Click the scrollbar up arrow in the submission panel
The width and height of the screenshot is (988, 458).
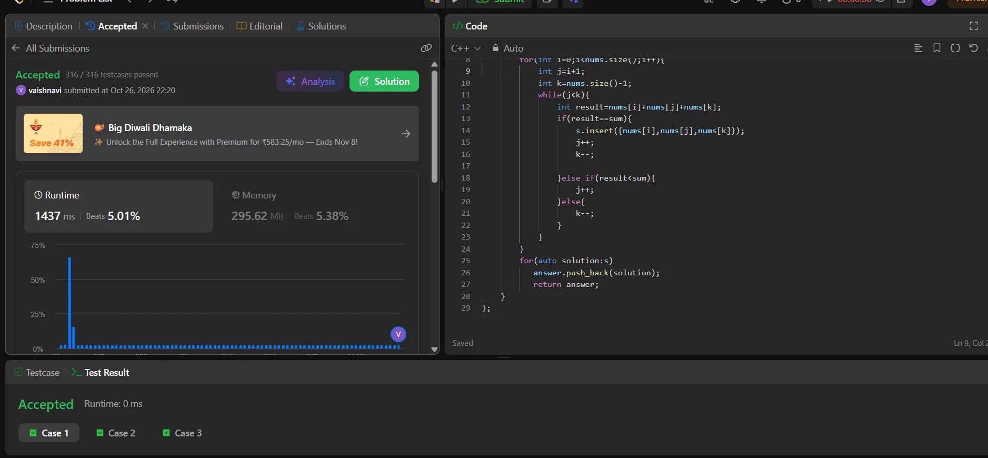pyautogui.click(x=434, y=64)
